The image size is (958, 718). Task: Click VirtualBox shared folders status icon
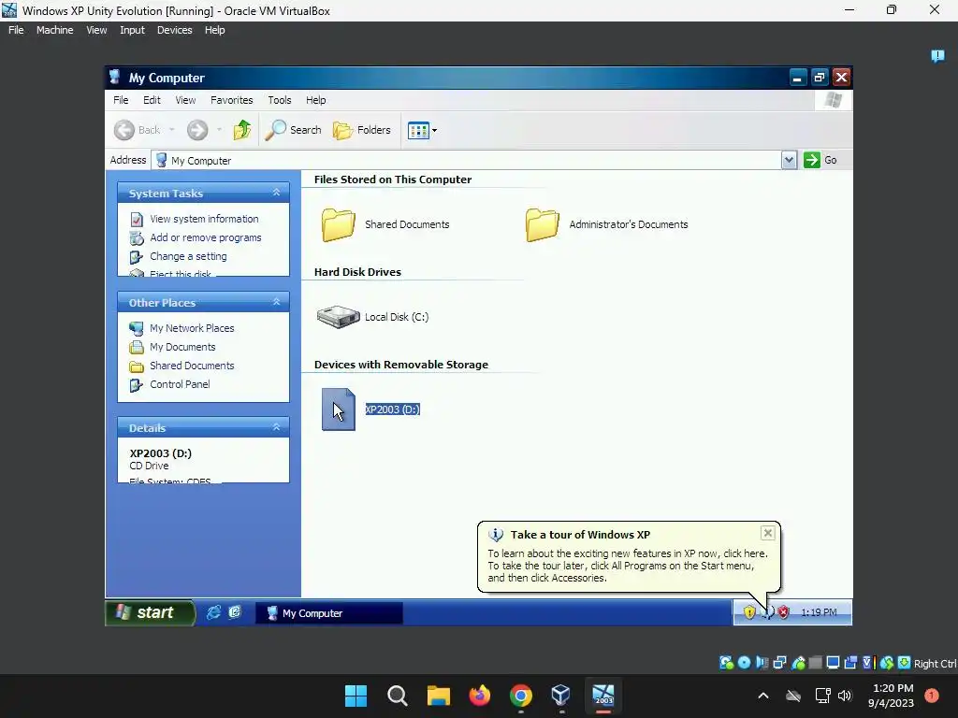tap(815, 663)
